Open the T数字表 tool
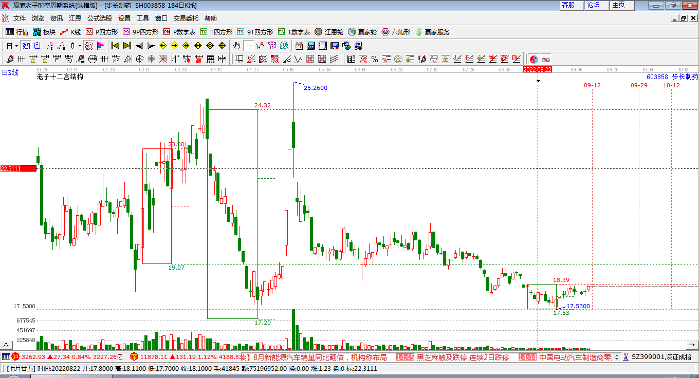 293,32
